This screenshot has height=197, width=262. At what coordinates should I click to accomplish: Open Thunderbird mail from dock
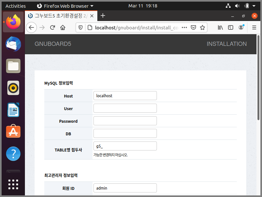13,44
